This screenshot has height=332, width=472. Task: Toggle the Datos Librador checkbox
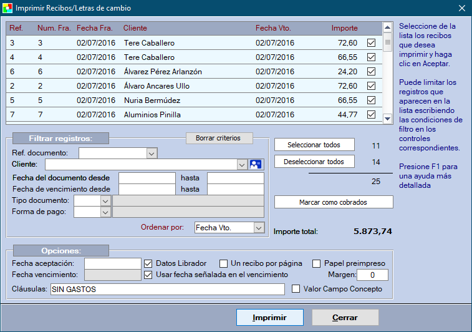pyautogui.click(x=148, y=263)
